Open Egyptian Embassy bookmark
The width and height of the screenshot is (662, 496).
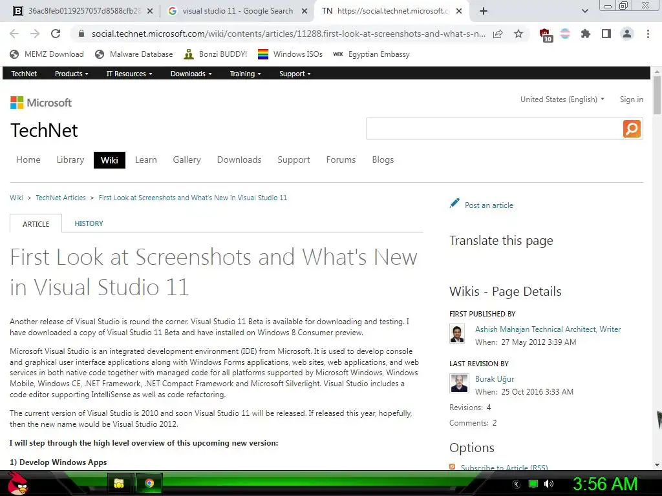click(372, 54)
